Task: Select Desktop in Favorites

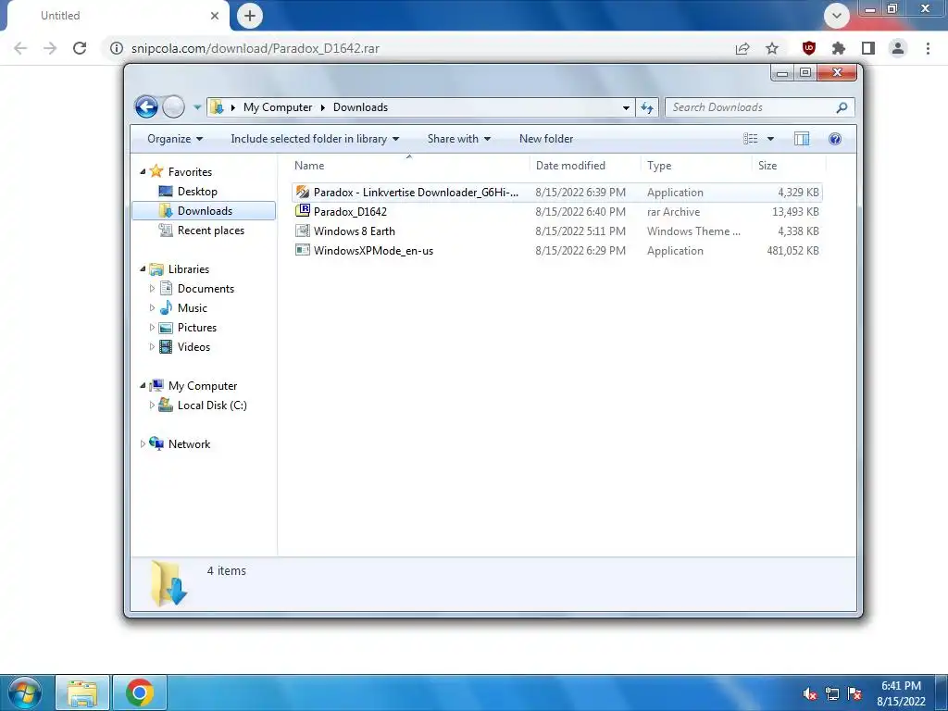Action: click(x=197, y=192)
